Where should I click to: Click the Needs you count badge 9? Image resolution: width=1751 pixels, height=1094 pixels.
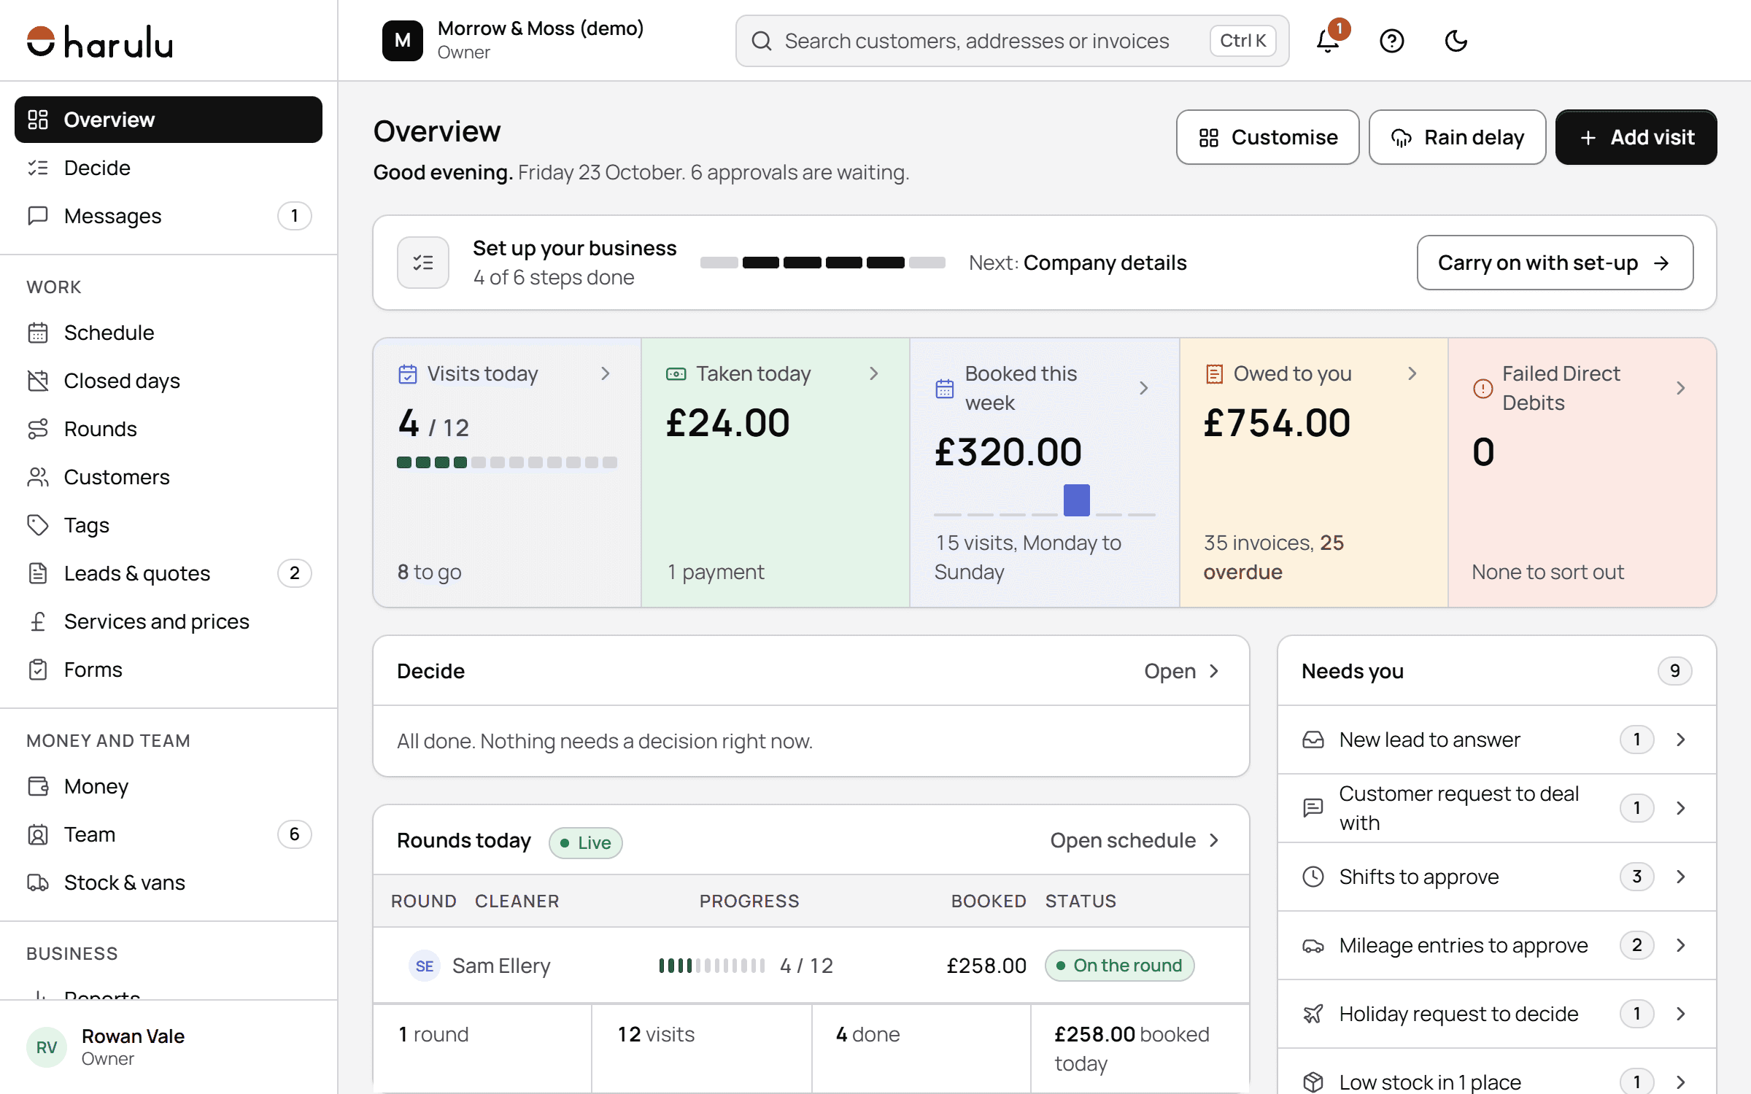(1674, 671)
